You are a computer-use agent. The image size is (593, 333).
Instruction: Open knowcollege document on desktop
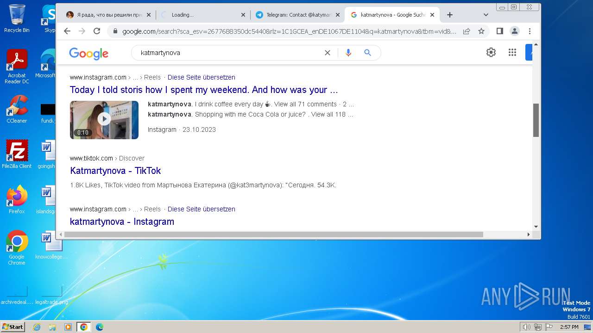51,245
